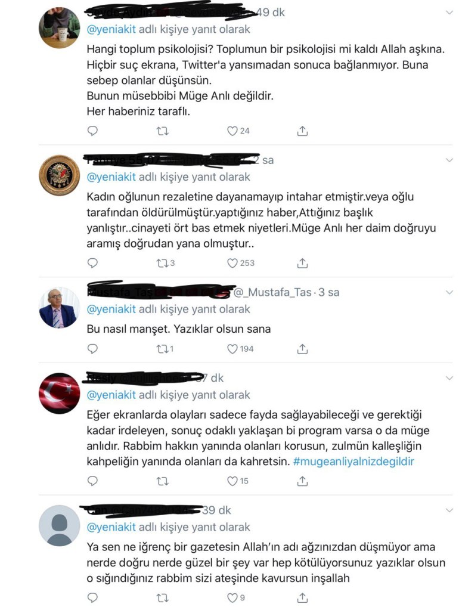
Task: Visit the @_Mustafa_Tas profile handle
Action: [272, 292]
